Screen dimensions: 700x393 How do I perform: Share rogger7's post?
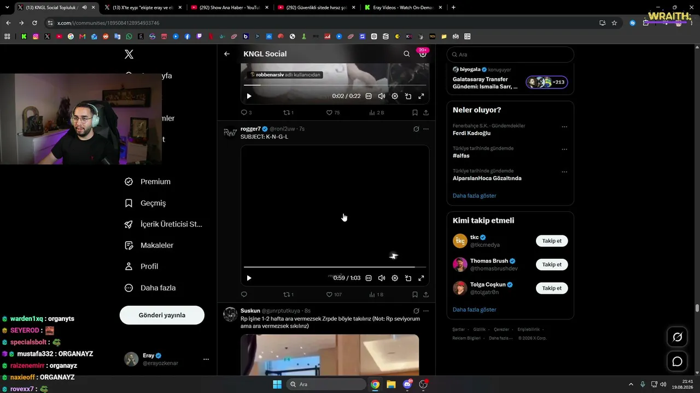(x=426, y=294)
